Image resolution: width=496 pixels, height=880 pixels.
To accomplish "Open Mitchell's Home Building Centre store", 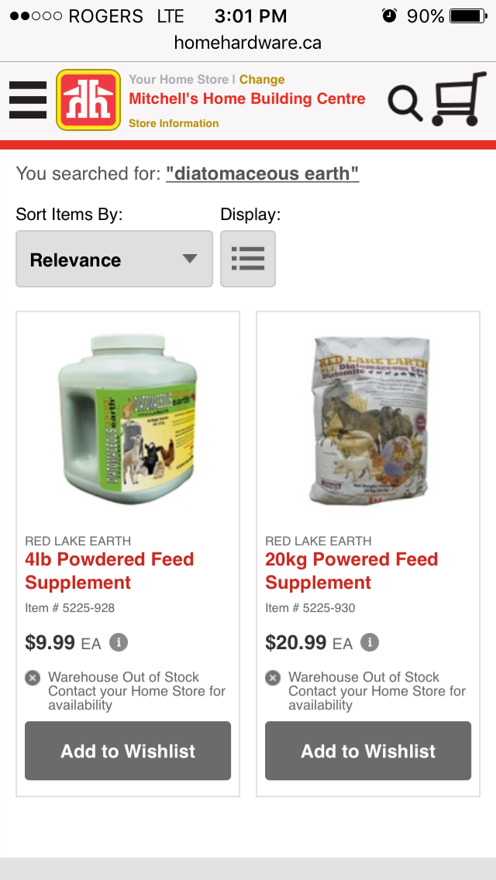I will (x=246, y=99).
